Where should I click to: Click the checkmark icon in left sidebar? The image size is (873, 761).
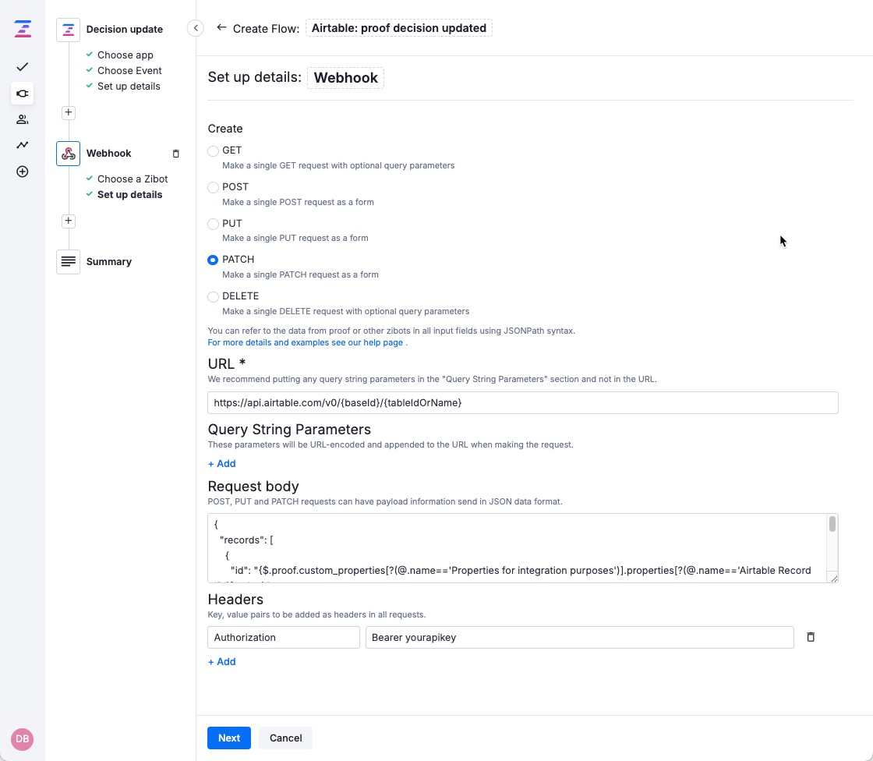(22, 67)
